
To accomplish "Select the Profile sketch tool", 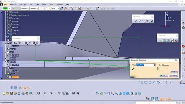I will [142, 83].
